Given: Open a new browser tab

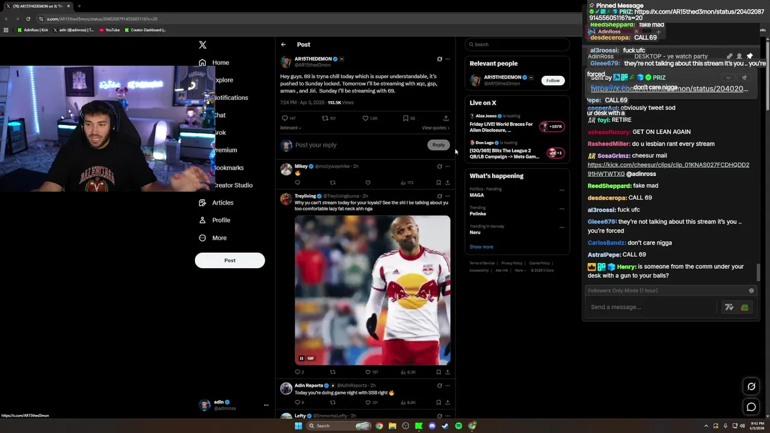Looking at the screenshot, I should [79, 6].
